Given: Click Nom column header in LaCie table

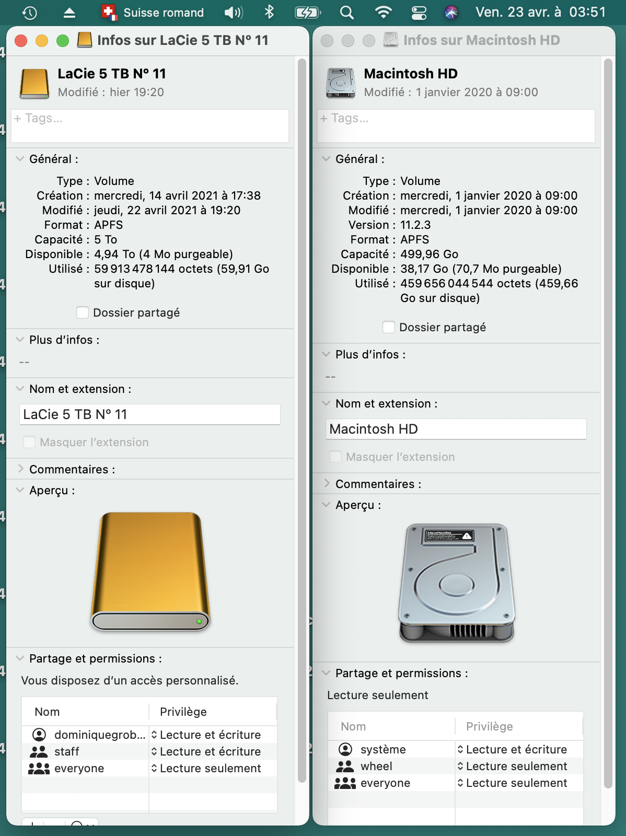Looking at the screenshot, I should click(x=85, y=712).
